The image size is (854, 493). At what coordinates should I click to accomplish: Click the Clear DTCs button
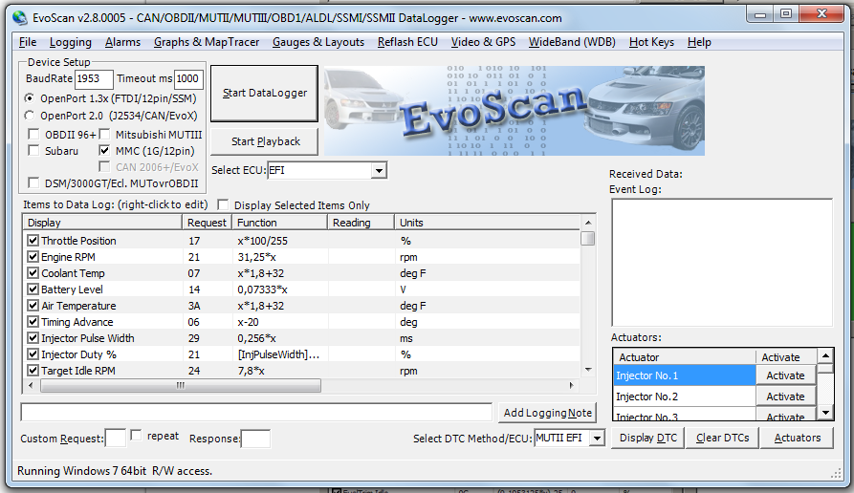(723, 438)
